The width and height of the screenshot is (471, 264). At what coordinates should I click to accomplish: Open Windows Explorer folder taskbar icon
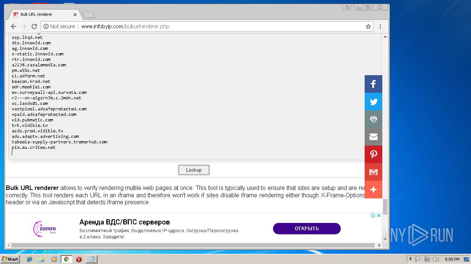click(x=42, y=259)
